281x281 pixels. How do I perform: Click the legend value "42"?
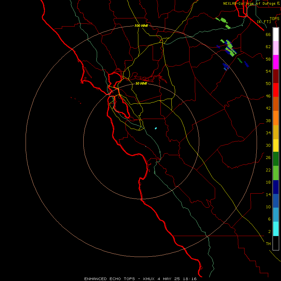click(x=268, y=108)
